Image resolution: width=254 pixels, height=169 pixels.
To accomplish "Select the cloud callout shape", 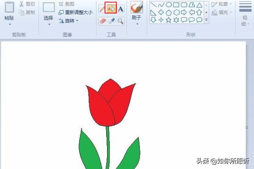I will (x=199, y=19).
